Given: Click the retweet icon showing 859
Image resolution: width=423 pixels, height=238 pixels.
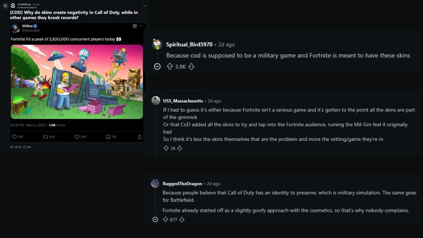Looking at the screenshot, I should (46, 137).
